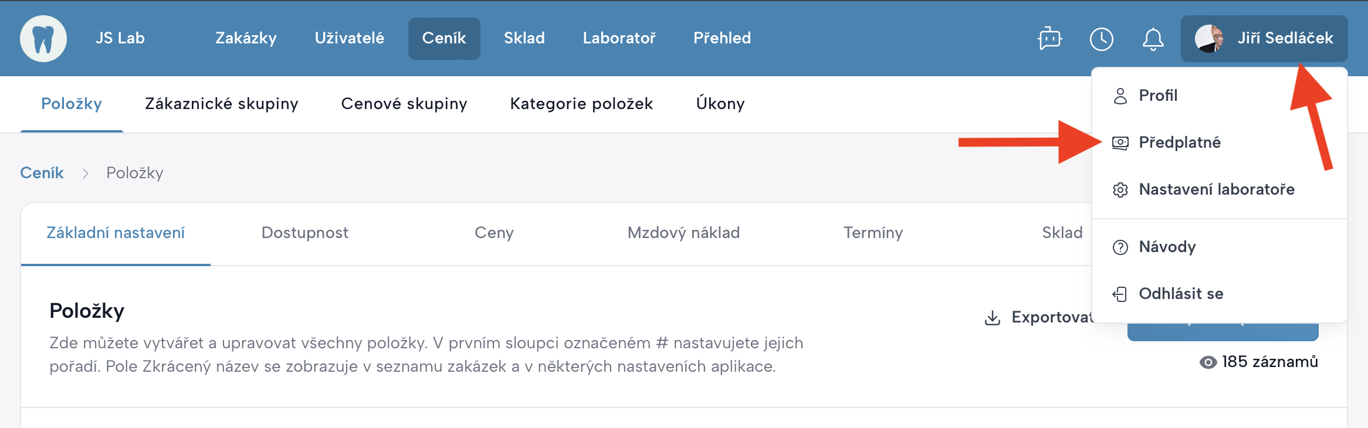Collapse the Jiří Sedláček user menu
The height and width of the screenshot is (428, 1368).
click(1264, 39)
